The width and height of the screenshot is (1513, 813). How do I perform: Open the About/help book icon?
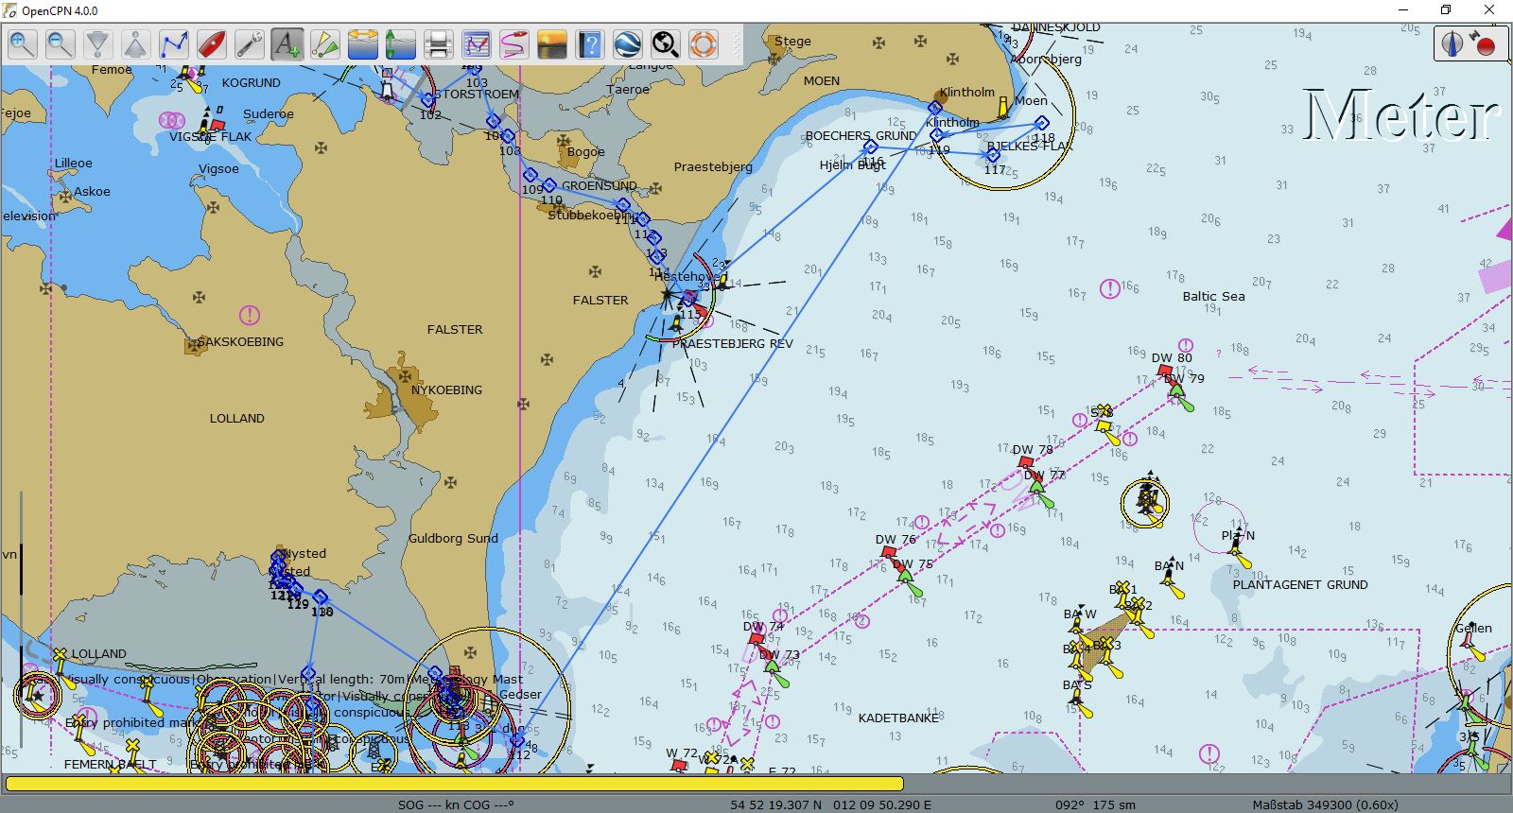point(590,44)
